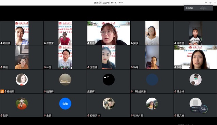This screenshot has height=125, width=217.
Task: Select the black avatar with eyes of 庄鹏辉
Action: click(x=108, y=79)
